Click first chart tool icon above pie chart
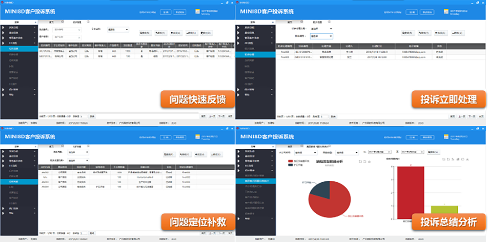The height and width of the screenshot is (242, 488). point(360,161)
